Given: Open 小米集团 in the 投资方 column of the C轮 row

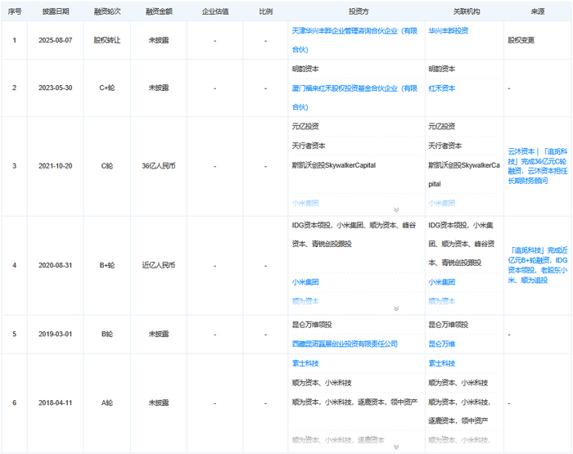Looking at the screenshot, I should click(x=305, y=203).
